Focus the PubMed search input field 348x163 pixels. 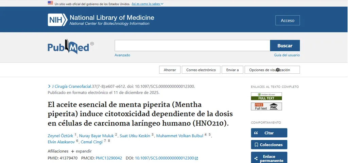pos(192,46)
